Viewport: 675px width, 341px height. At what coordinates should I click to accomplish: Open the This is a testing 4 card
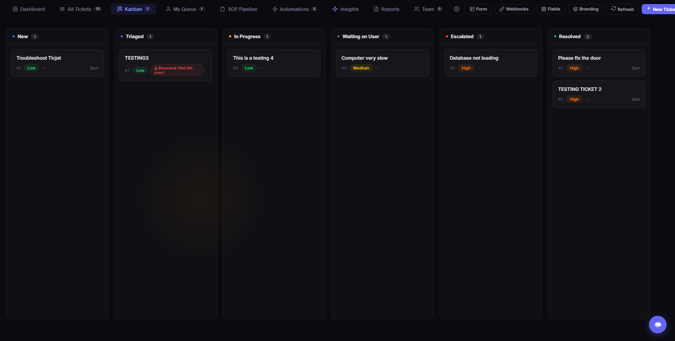(274, 63)
